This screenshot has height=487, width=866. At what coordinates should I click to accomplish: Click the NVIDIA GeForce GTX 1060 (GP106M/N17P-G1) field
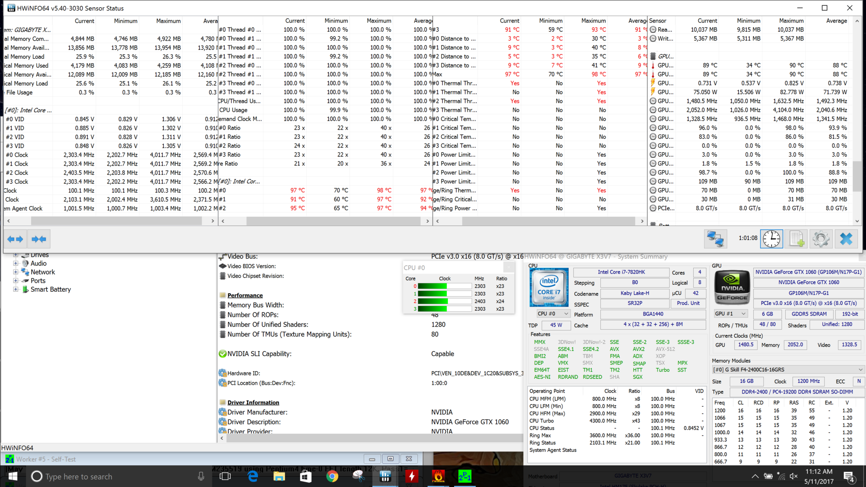tap(808, 272)
